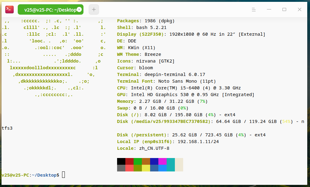This screenshot has width=310, height=187.
Task: Click the "v25@v25-PC" shell prompt text
Action: 15,175
